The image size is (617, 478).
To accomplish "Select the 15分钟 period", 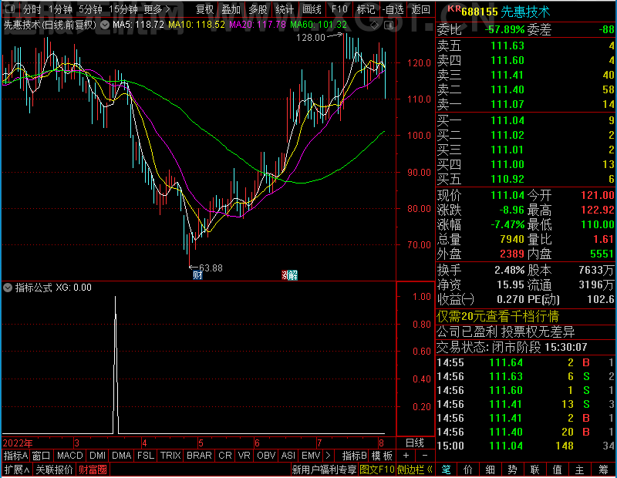I will pyautogui.click(x=123, y=9).
